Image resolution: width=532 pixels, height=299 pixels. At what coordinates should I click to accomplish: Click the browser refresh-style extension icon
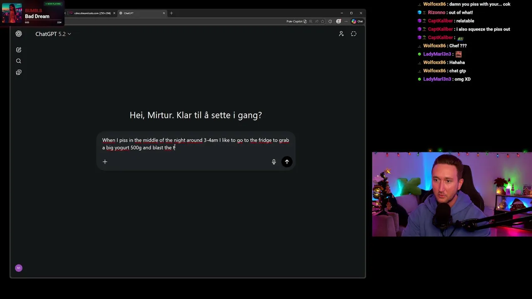[x=330, y=21]
